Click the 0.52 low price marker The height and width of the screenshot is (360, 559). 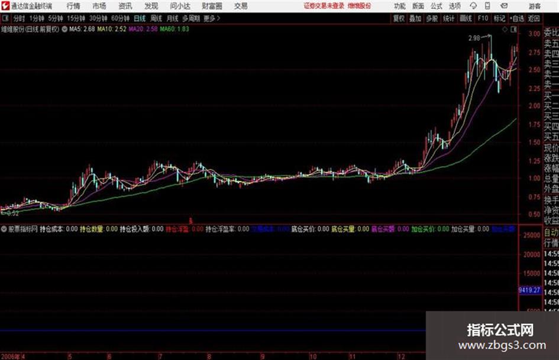(13, 213)
